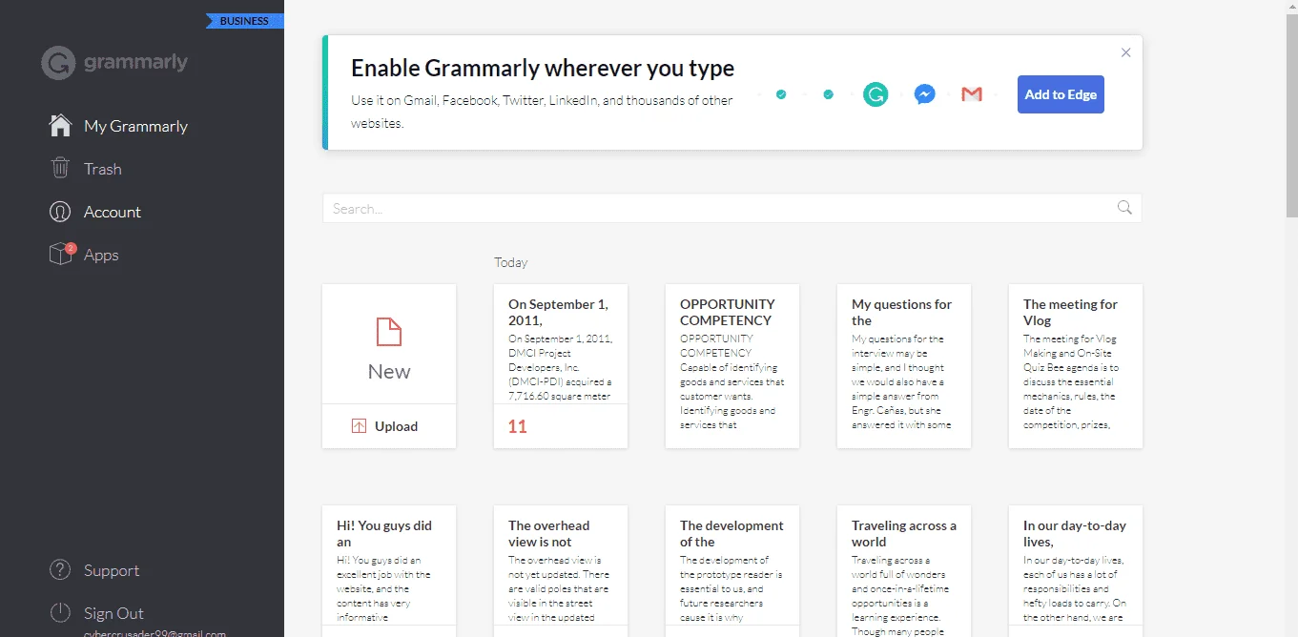The image size is (1298, 637).
Task: Click the Gmail icon in banner
Action: (x=972, y=94)
